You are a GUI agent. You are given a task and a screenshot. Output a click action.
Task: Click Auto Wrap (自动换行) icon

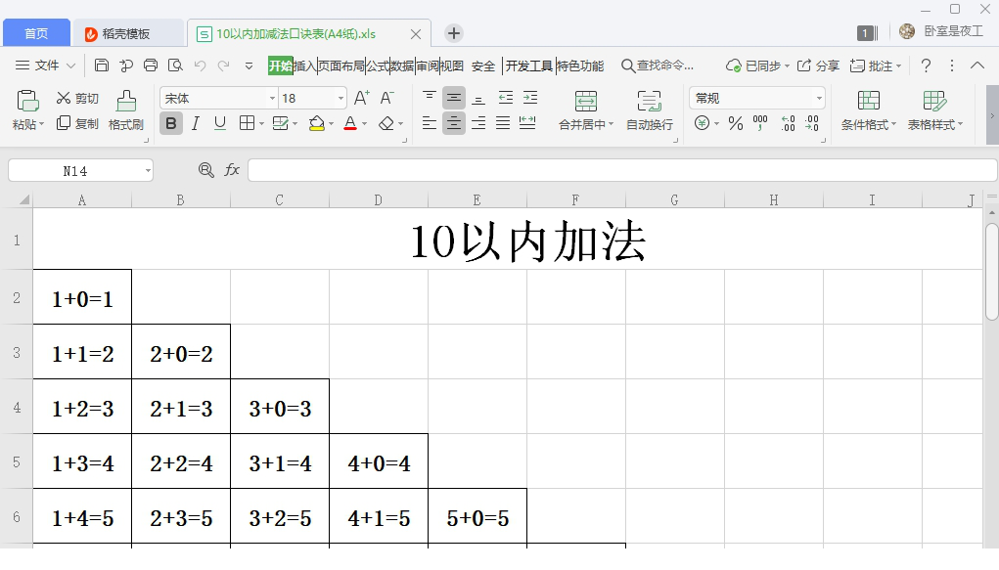tap(649, 102)
